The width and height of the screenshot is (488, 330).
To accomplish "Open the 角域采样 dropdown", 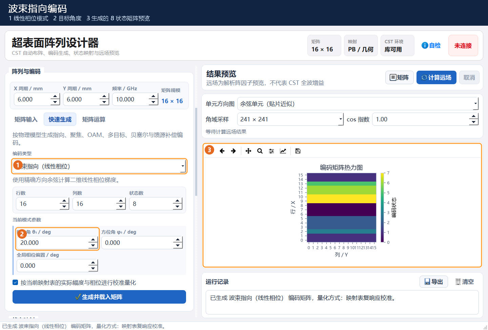I will [x=290, y=119].
